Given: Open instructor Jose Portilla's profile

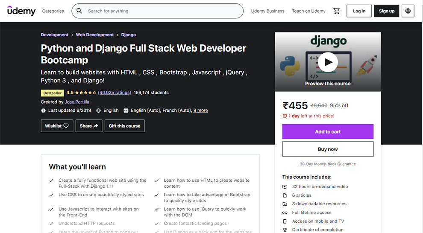Looking at the screenshot, I should [x=77, y=102].
